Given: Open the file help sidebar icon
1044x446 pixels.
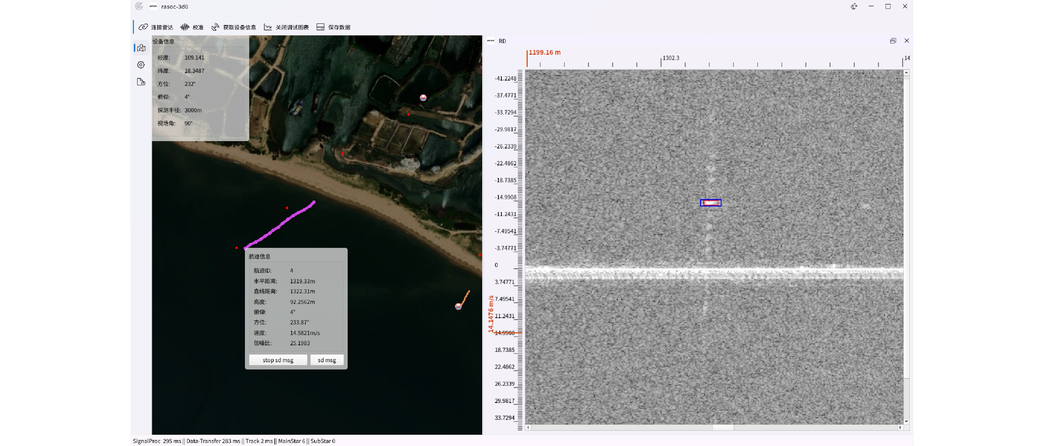Looking at the screenshot, I should [141, 82].
